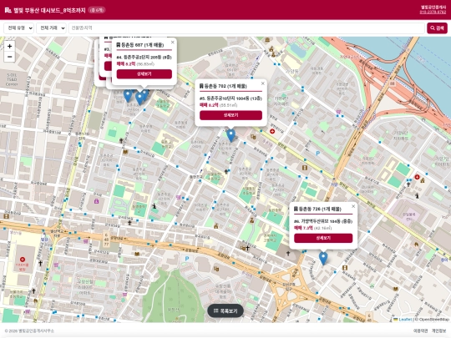This screenshot has width=451, height=338.
Task: Open 상세보기 for 가양역두산위브 listing
Action: (323, 238)
